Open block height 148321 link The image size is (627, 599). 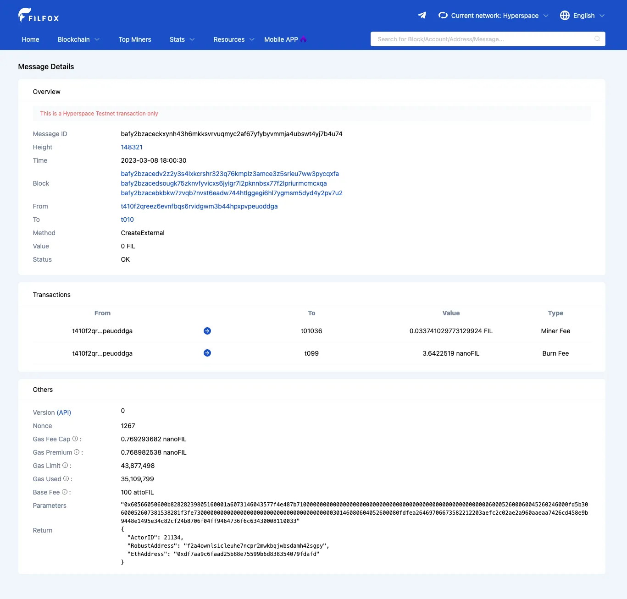(132, 147)
